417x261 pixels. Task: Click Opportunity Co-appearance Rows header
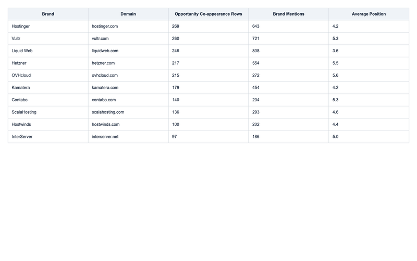tap(208, 14)
